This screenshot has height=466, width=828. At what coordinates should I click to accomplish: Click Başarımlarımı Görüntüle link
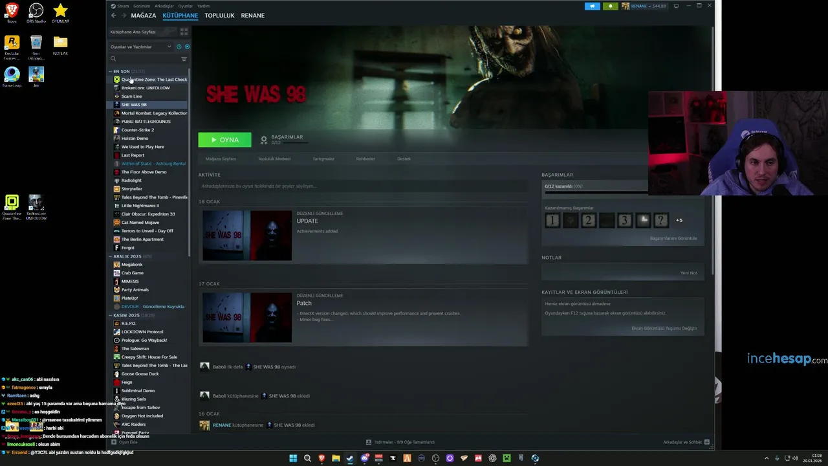pos(673,239)
